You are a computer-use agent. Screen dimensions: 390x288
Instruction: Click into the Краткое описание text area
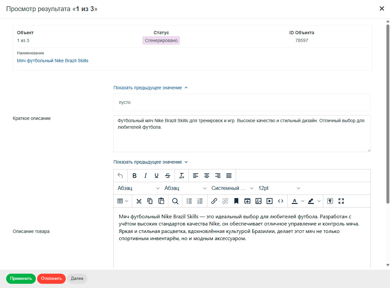[x=242, y=134]
